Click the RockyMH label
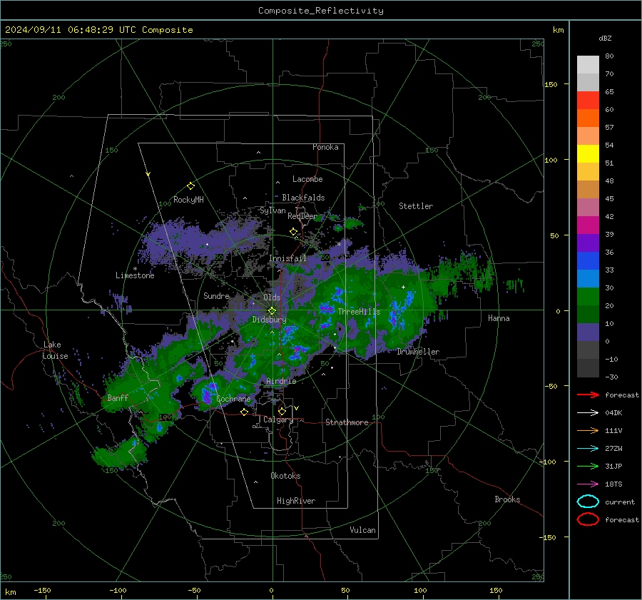This screenshot has height=600, width=642. [x=188, y=200]
